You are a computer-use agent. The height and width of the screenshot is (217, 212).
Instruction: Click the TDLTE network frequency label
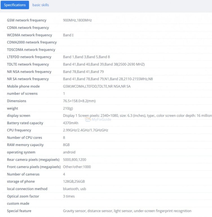coord(28,64)
